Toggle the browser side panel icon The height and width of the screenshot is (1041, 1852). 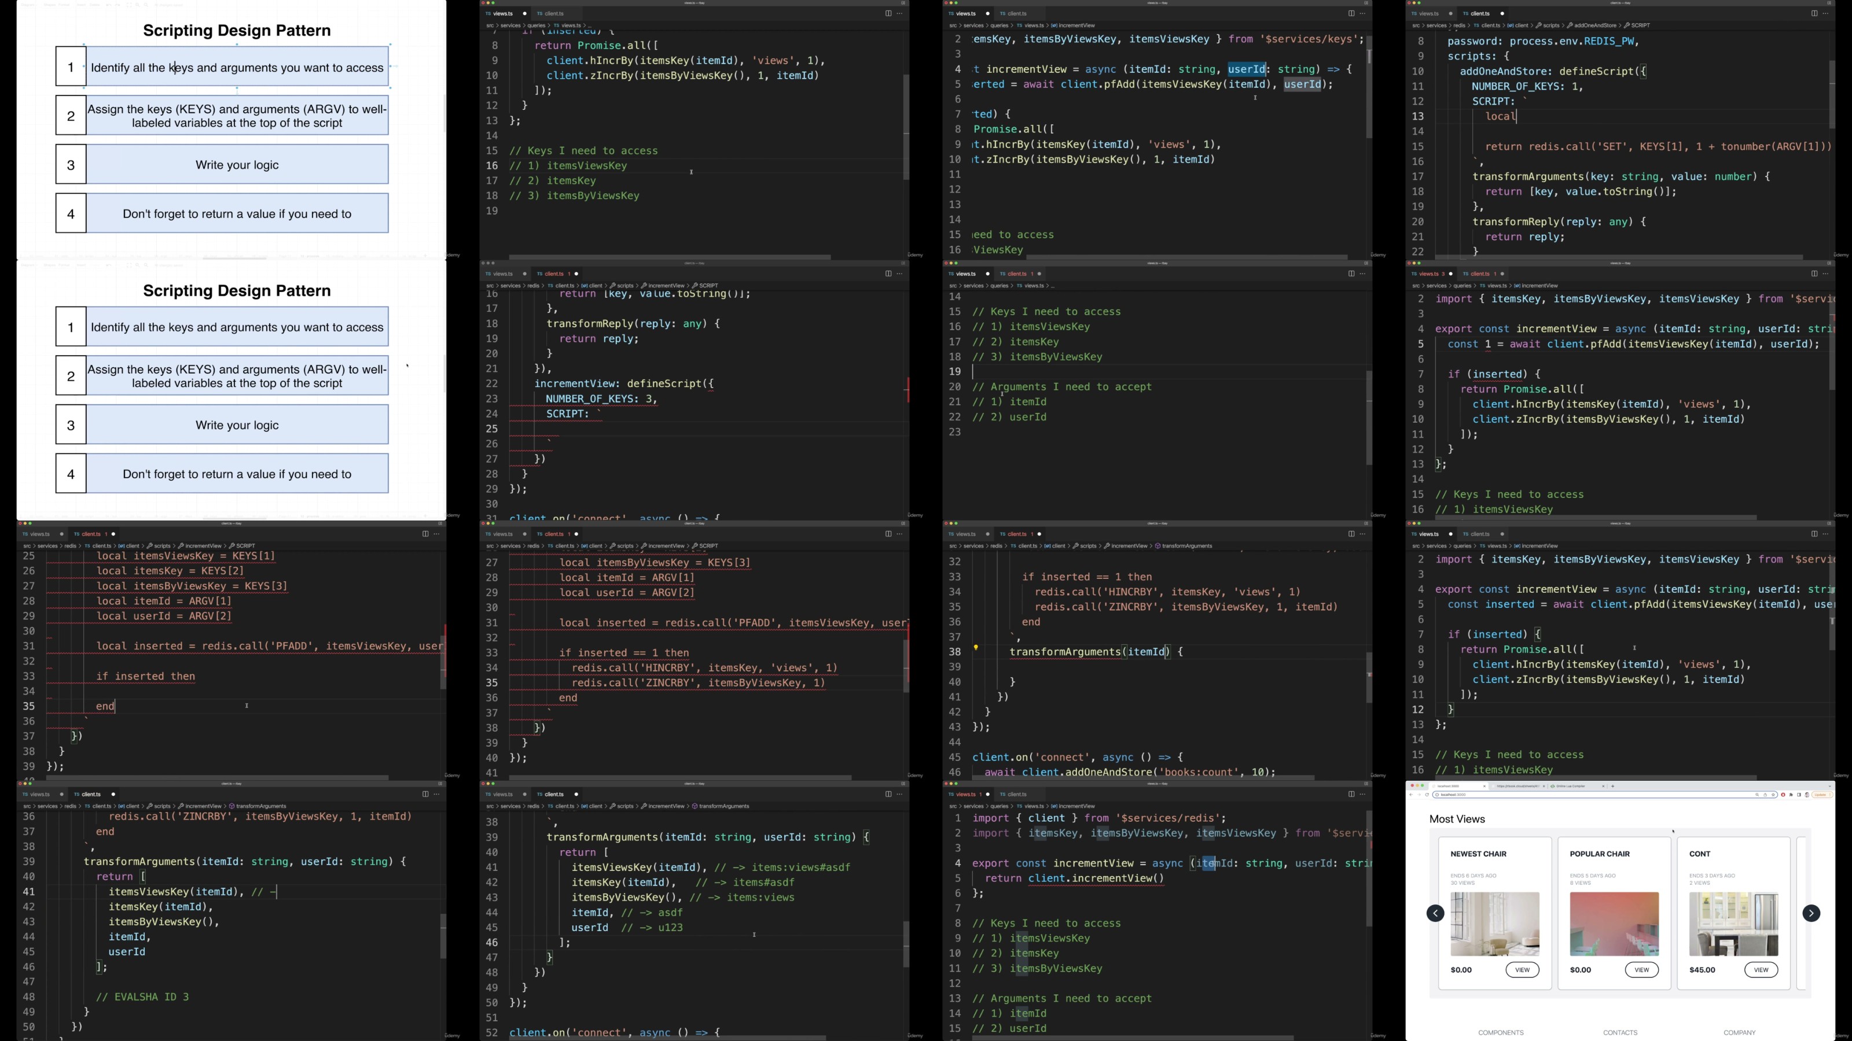coord(1799,795)
